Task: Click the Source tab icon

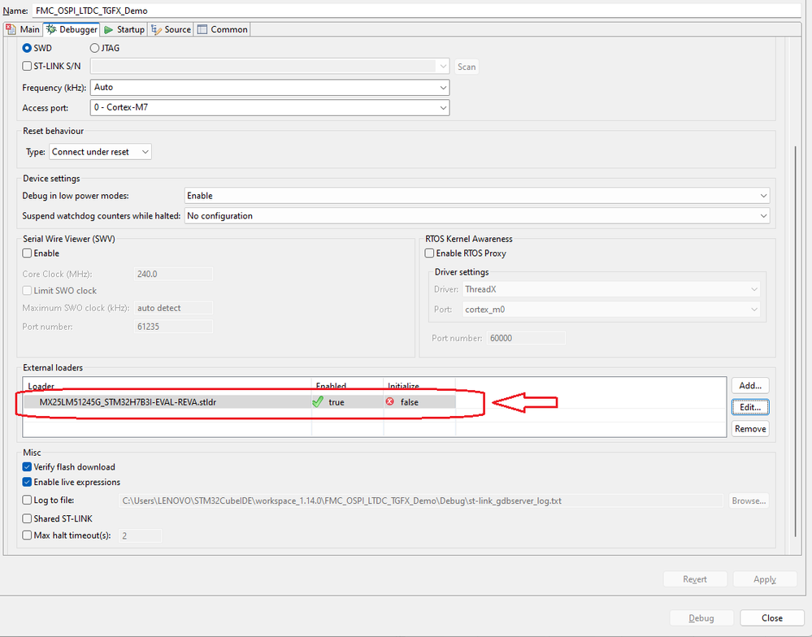Action: (x=156, y=29)
